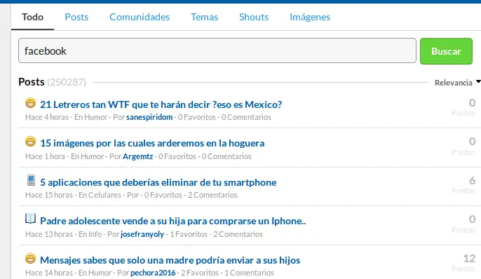Focus the search field containing facebook
This screenshot has height=279, width=481.
(217, 50)
